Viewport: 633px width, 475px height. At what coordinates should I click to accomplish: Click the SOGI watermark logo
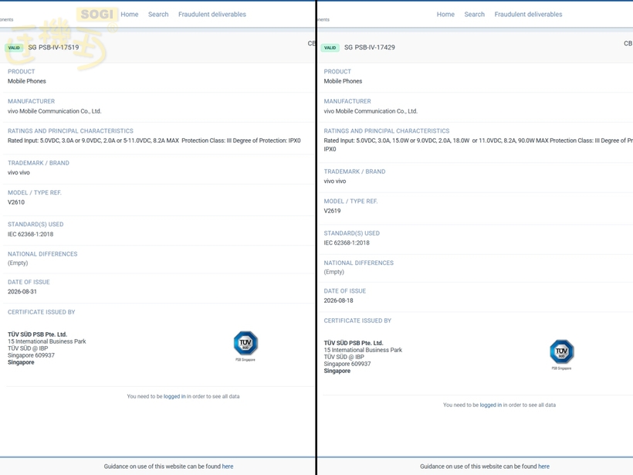pos(97,14)
